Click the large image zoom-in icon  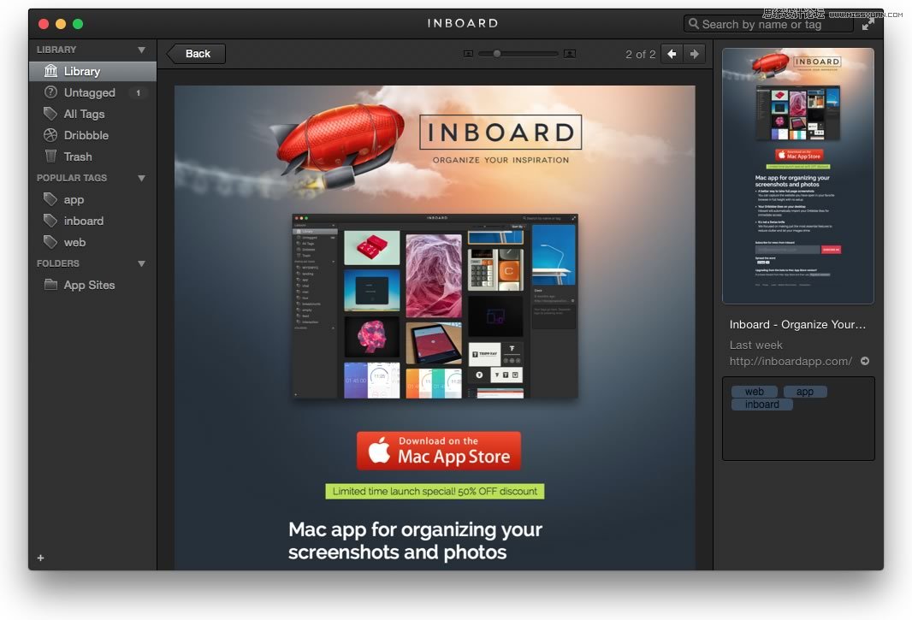tap(570, 54)
